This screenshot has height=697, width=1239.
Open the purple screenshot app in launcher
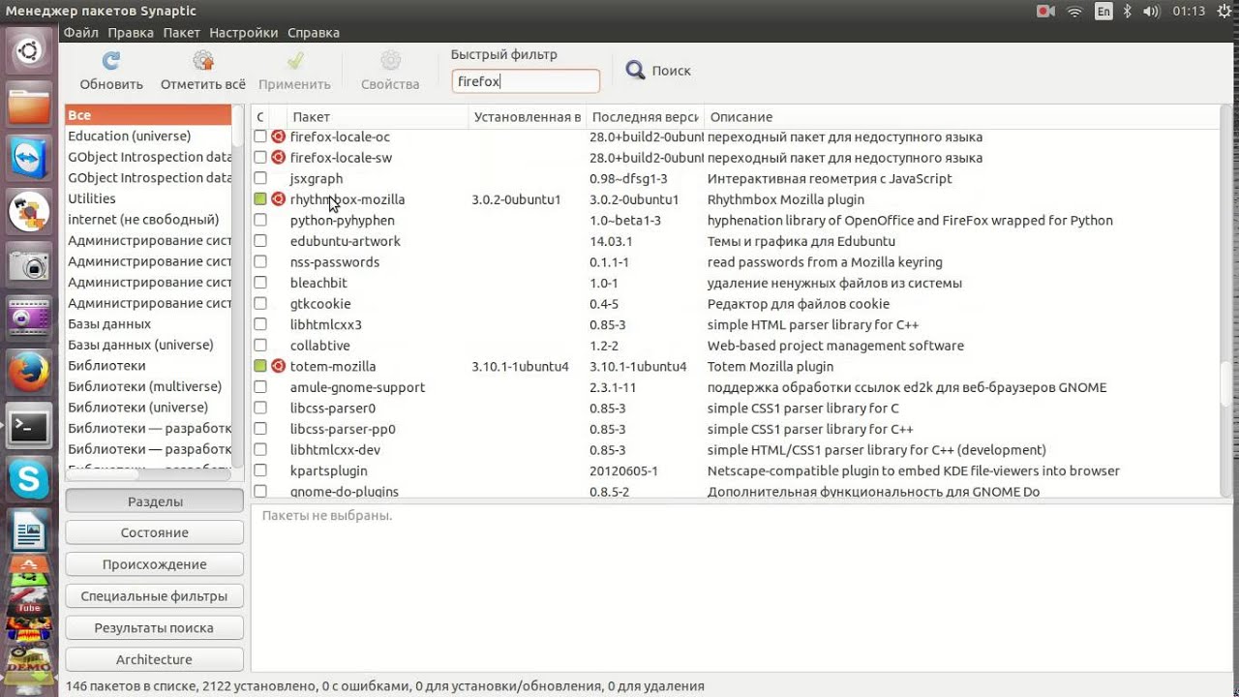point(29,318)
